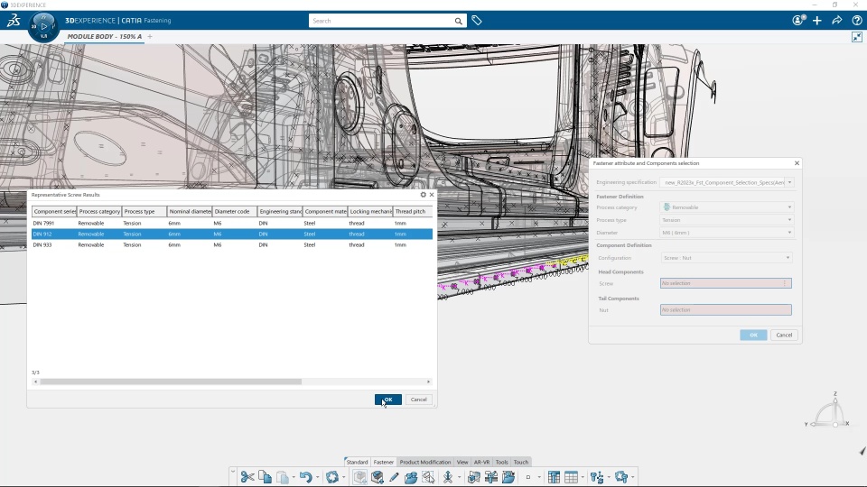867x487 pixels.
Task: Open the Process type Tension dropdown
Action: (x=727, y=220)
